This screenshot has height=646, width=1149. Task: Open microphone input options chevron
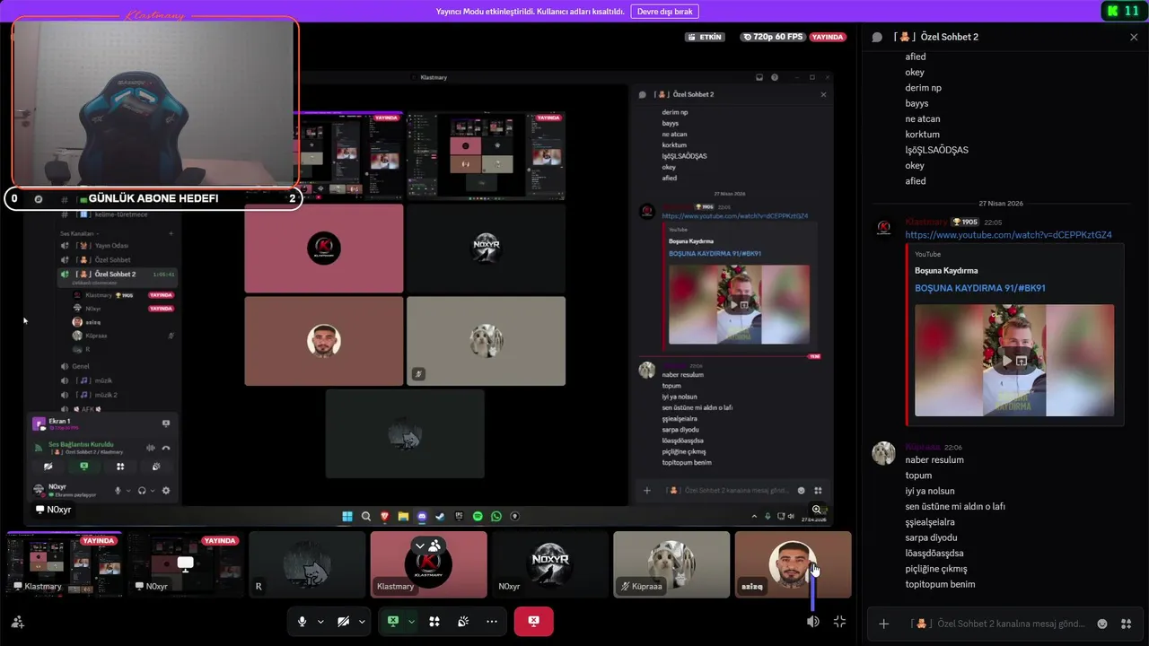(x=320, y=621)
